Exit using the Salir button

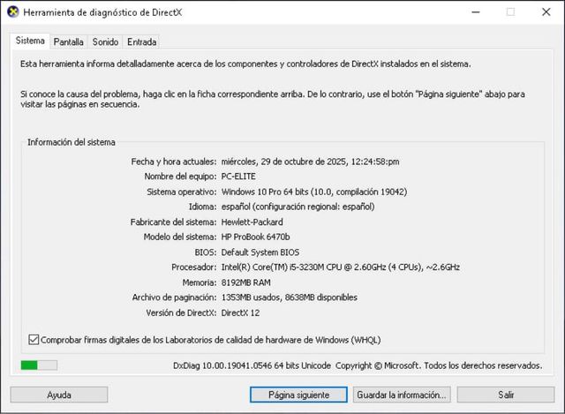click(x=506, y=395)
